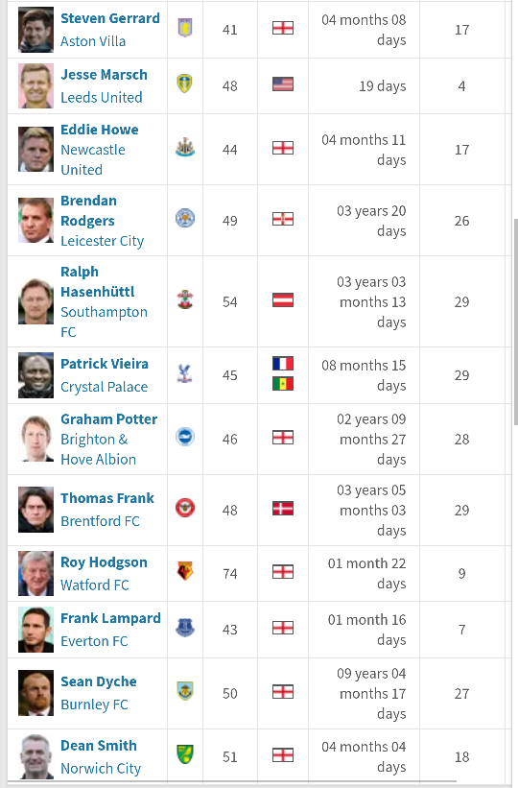Screen dimensions: 518x788
Task: Click the Crystal Palace club crest
Action: click(x=185, y=373)
